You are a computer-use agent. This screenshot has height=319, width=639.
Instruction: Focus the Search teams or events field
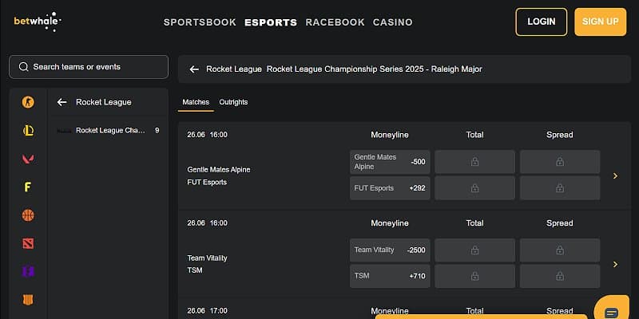(x=89, y=67)
